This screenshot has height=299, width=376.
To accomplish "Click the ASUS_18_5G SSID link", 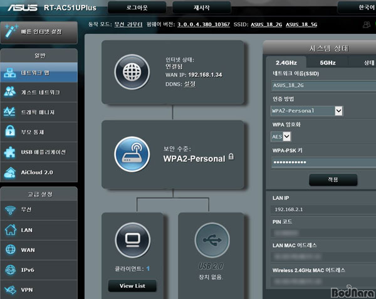I will (301, 24).
